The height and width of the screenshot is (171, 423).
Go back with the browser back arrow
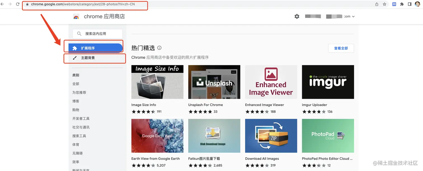click(2, 4)
